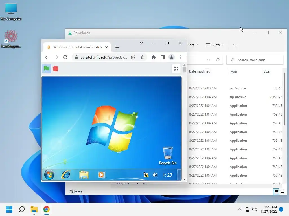The height and width of the screenshot is (216, 289).
Task: Open Sort menu in Downloads window
Action: [192, 45]
